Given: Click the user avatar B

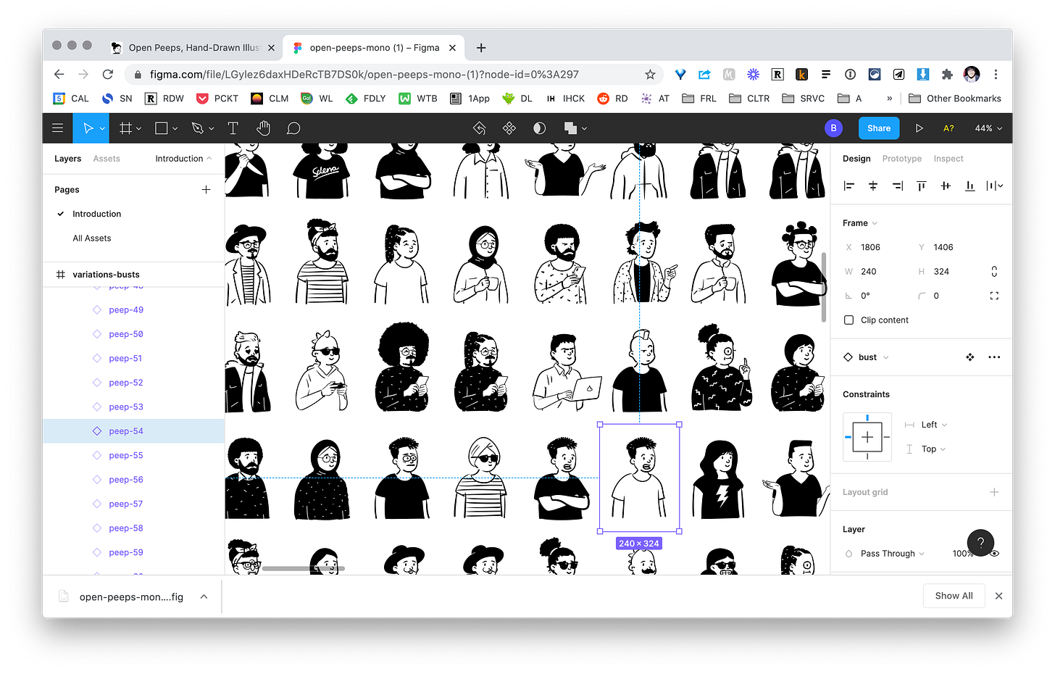Looking at the screenshot, I should tap(833, 128).
